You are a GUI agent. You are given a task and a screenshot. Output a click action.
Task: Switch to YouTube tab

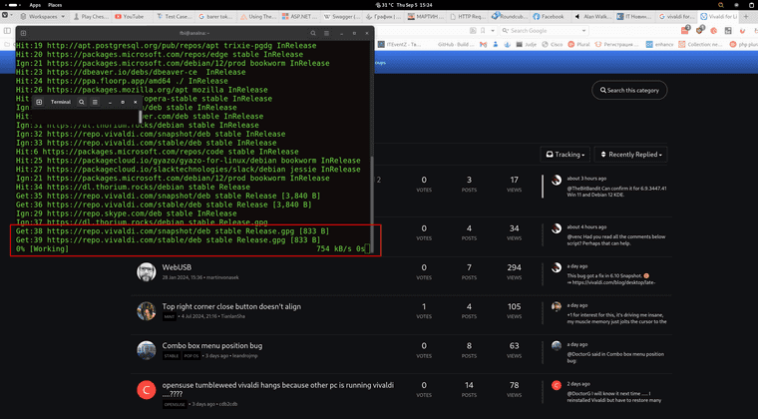130,16
